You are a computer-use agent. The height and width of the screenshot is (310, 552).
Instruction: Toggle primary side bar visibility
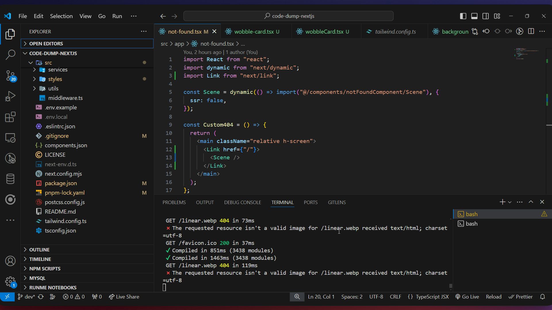coord(463,16)
